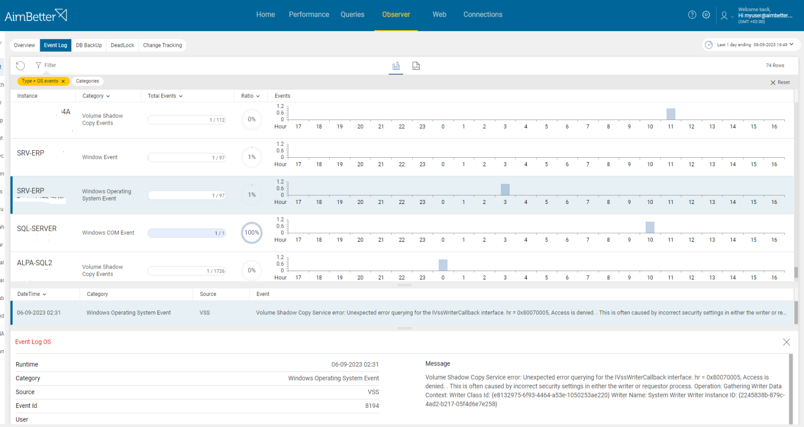Open the user profile icon
Screen dimensions: 804x427
click(724, 16)
